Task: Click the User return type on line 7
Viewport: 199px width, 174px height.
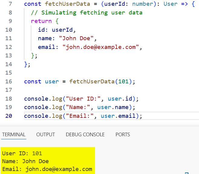Action: coord(171,4)
